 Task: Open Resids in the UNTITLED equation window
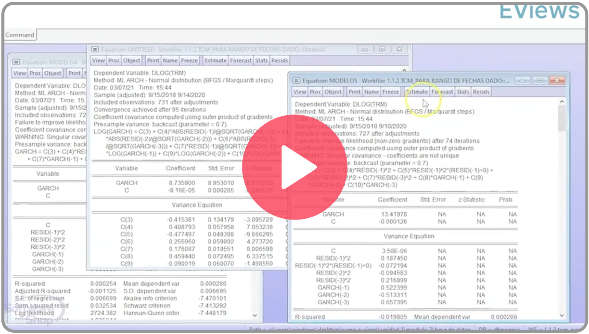tap(280, 61)
